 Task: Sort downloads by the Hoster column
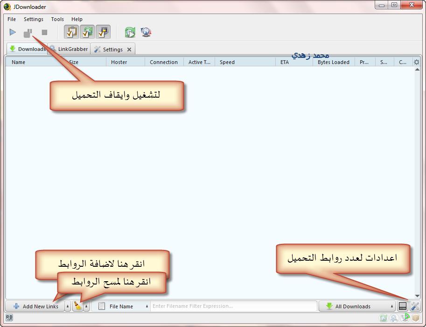coord(125,62)
